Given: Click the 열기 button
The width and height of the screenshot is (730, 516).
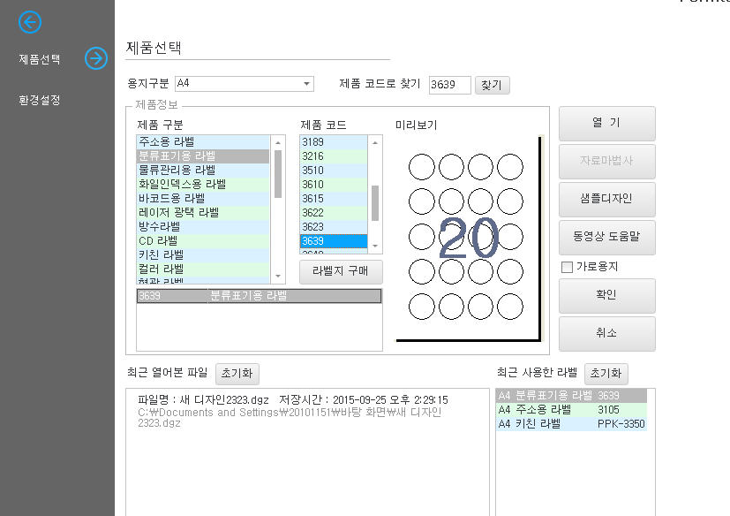Looking at the screenshot, I should (606, 123).
